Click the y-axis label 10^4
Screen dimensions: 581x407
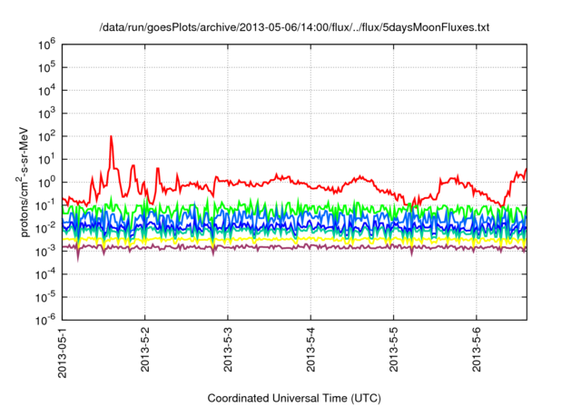46,91
